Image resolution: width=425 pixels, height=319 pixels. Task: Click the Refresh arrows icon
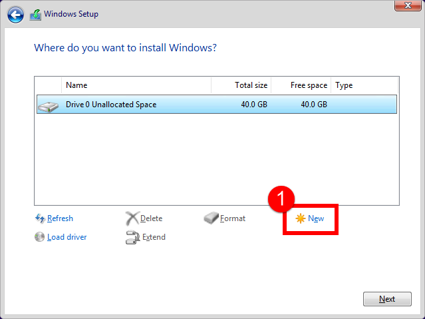pos(40,218)
